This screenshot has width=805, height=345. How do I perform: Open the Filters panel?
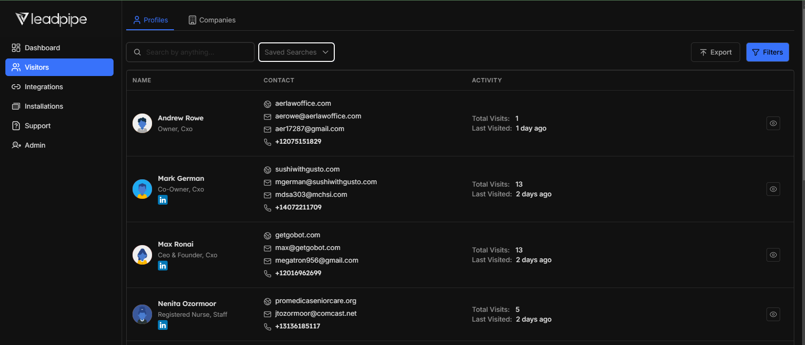[767, 52]
